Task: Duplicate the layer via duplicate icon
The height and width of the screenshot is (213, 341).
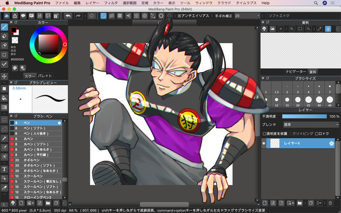Action: (311, 203)
